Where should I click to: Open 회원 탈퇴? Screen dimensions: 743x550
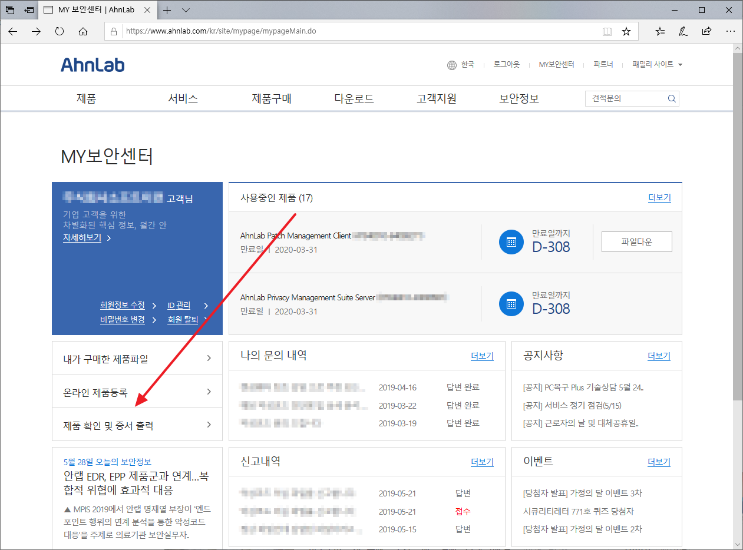coord(183,320)
